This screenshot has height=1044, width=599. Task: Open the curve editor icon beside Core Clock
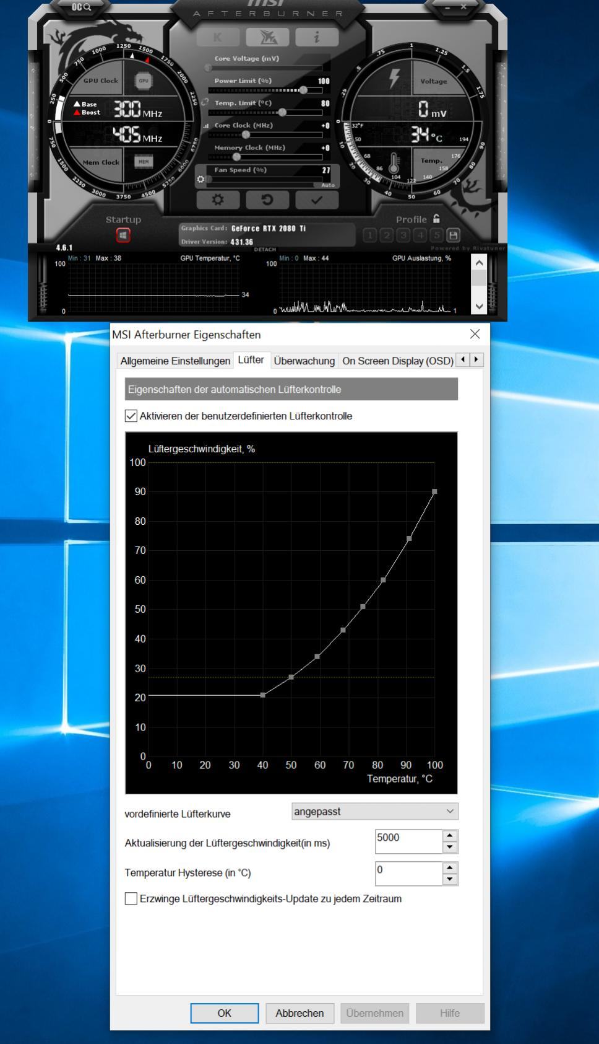click(x=206, y=126)
